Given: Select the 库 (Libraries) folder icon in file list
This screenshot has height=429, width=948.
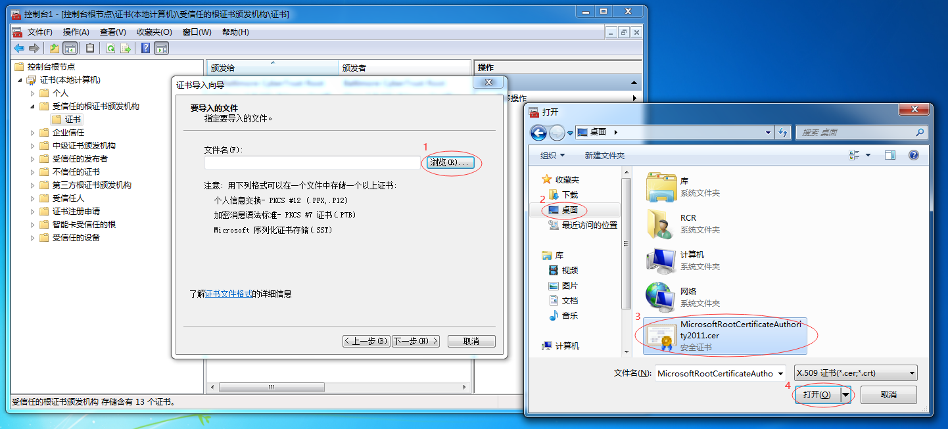Looking at the screenshot, I should coord(661,187).
